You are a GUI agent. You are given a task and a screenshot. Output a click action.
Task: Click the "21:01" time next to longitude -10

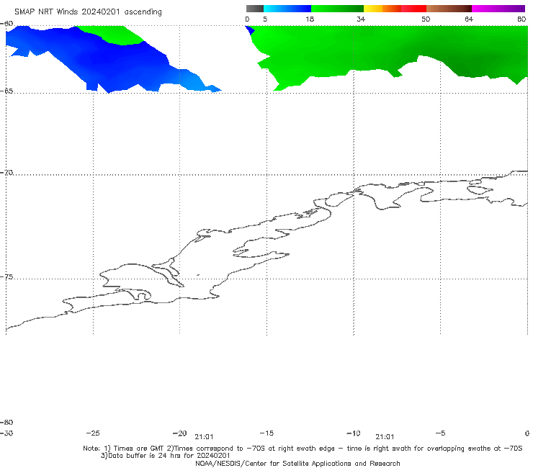385,437
